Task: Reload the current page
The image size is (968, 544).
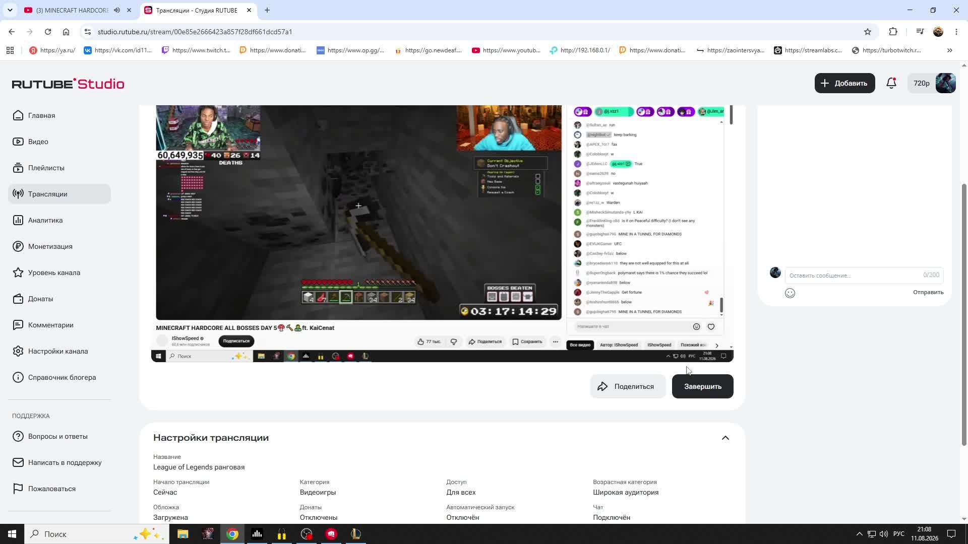Action: pyautogui.click(x=48, y=32)
